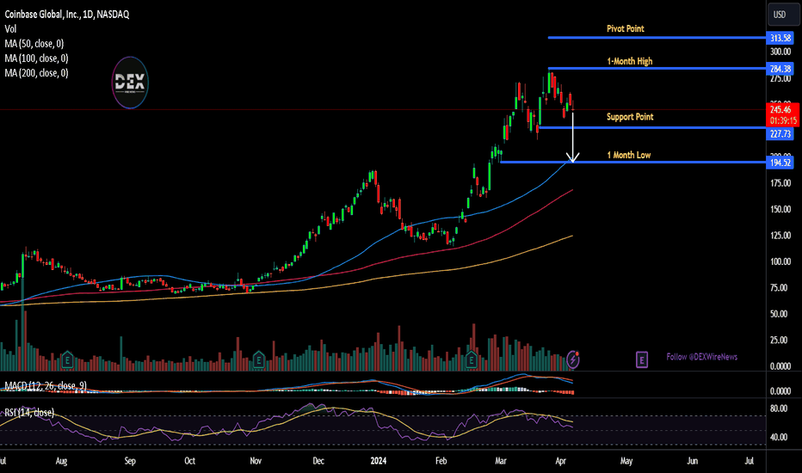Click the May label on the time axis
This screenshot has height=473, width=802.
pos(626,461)
